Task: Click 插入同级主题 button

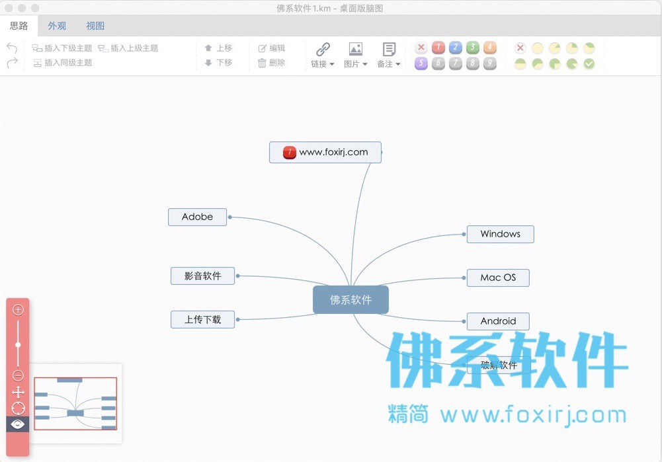Action: coord(62,63)
